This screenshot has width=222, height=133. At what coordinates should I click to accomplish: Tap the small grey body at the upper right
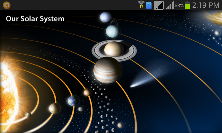pyautogui.click(x=217, y=33)
